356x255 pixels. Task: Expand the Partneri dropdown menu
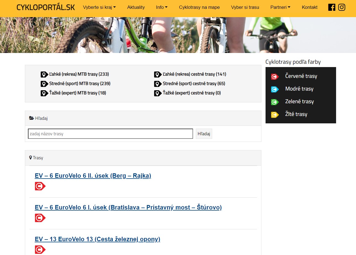click(x=280, y=7)
